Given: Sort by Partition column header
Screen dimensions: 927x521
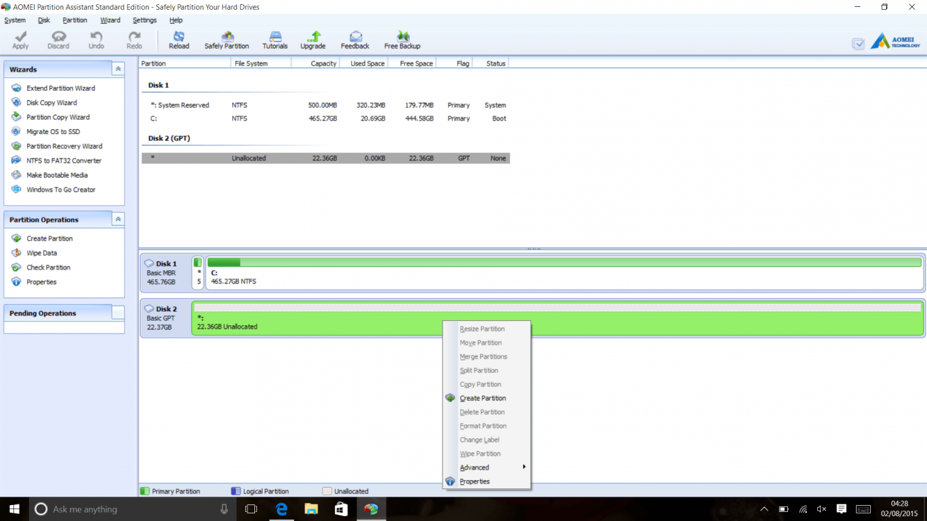Looking at the screenshot, I should point(184,63).
